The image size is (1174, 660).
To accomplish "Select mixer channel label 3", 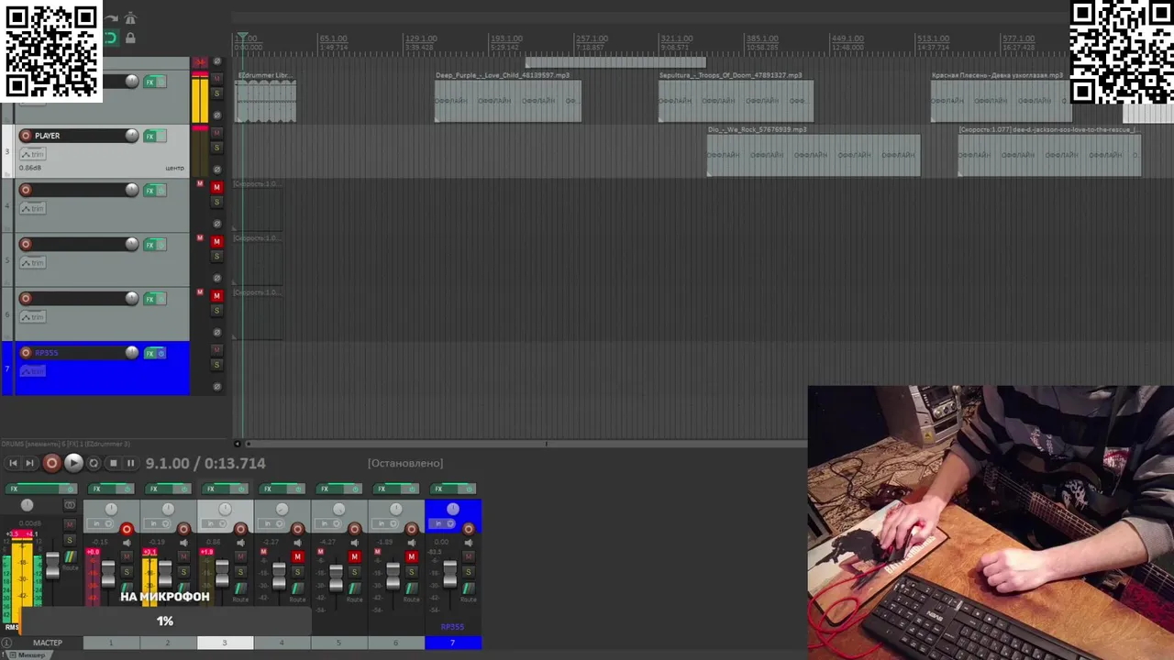I will 225,643.
